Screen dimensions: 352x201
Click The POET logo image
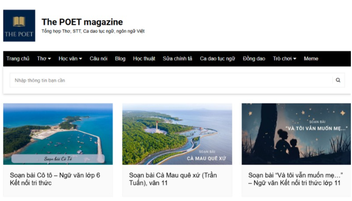tap(19, 26)
